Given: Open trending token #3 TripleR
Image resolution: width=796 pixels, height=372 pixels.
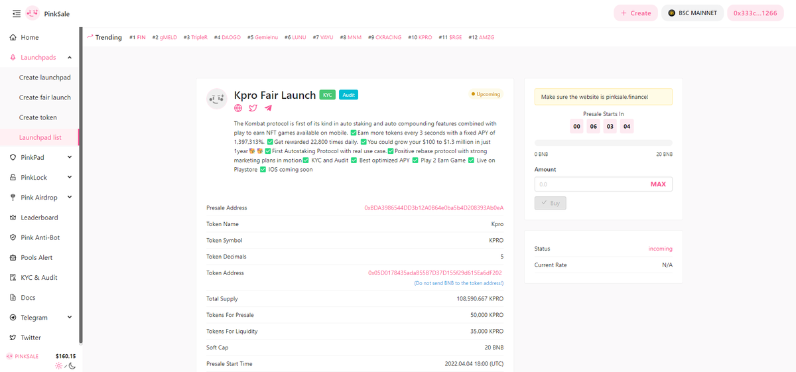Looking at the screenshot, I should [196, 37].
